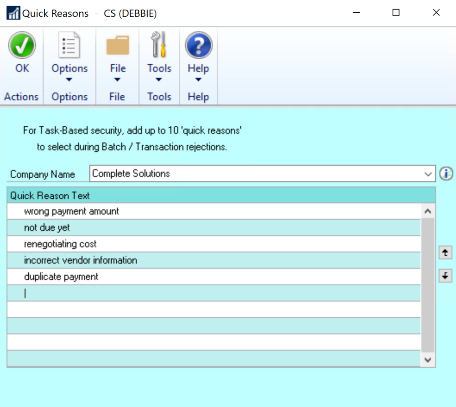Click the scroll down arrow of list

428,360
